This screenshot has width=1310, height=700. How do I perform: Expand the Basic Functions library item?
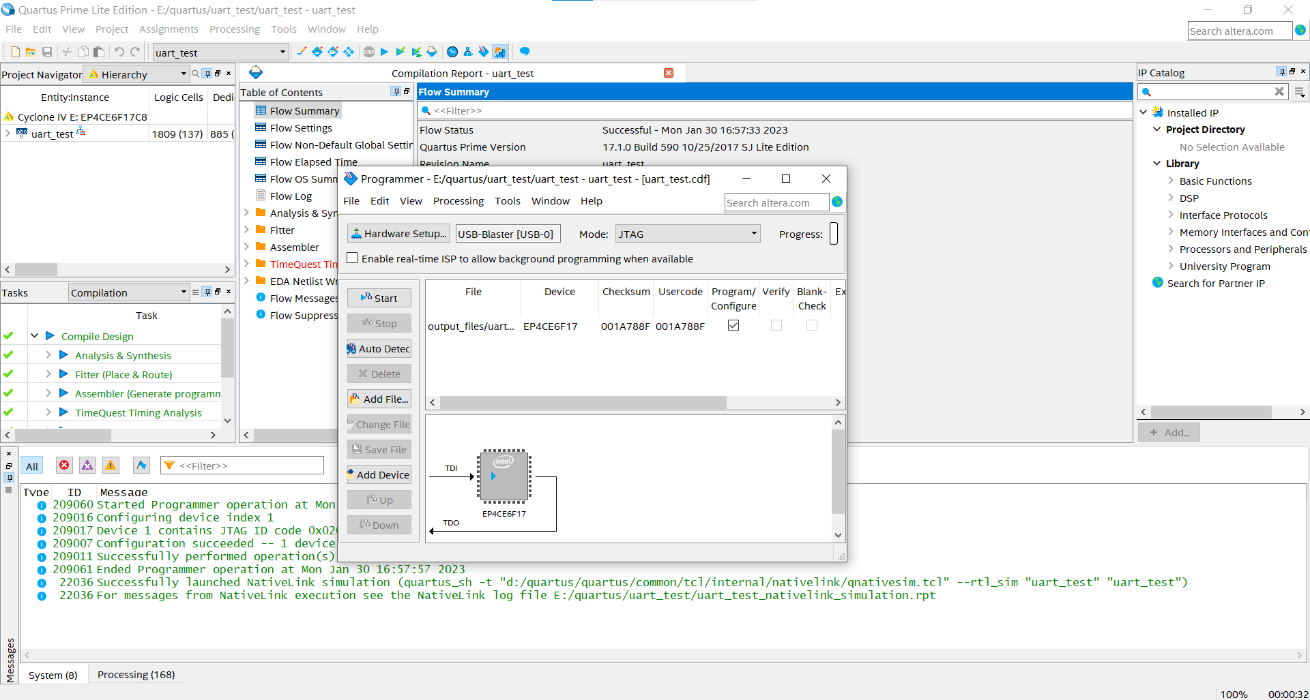pos(1171,181)
